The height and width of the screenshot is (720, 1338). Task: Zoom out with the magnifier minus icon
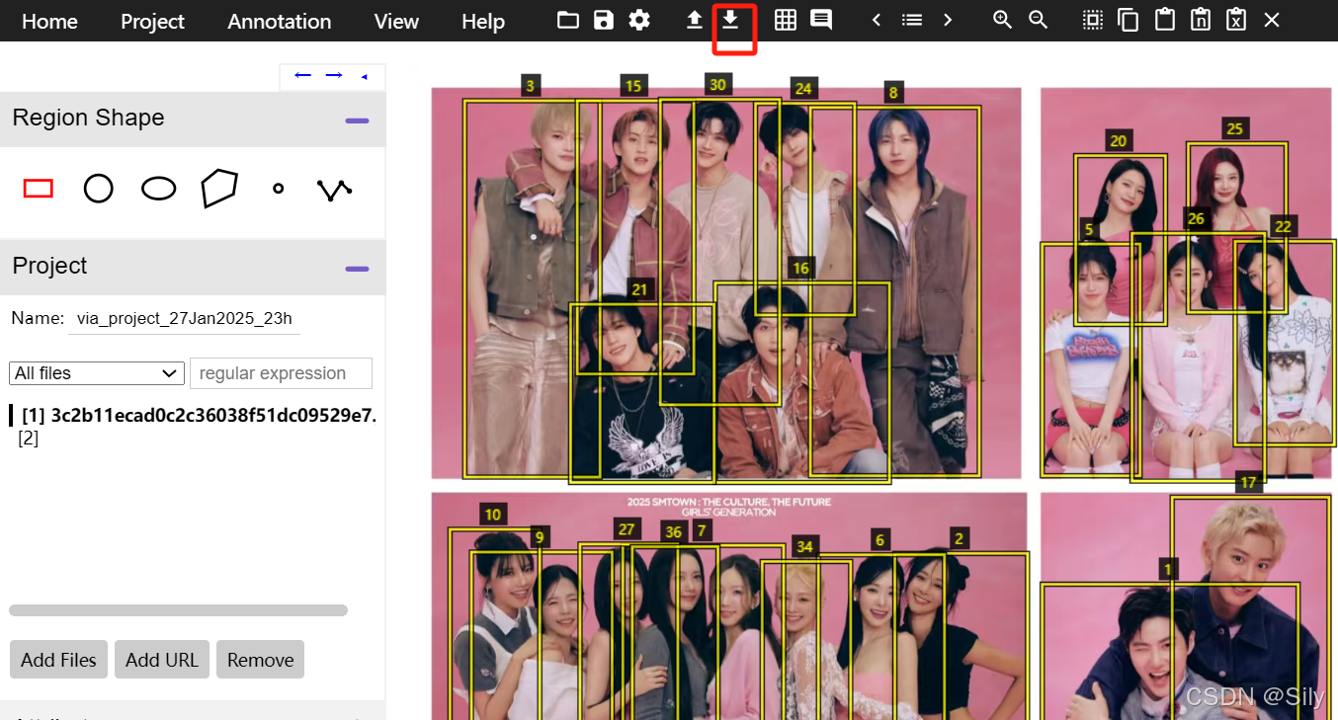click(1039, 20)
